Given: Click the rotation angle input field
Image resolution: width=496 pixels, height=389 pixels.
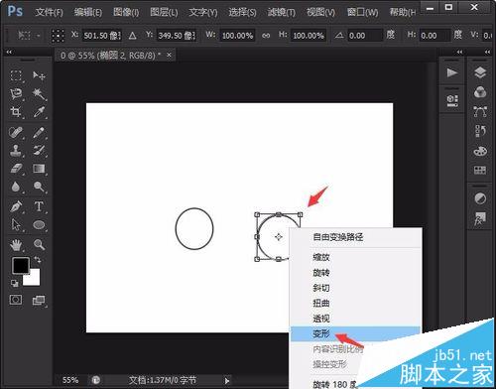Looking at the screenshot, I should [365, 36].
